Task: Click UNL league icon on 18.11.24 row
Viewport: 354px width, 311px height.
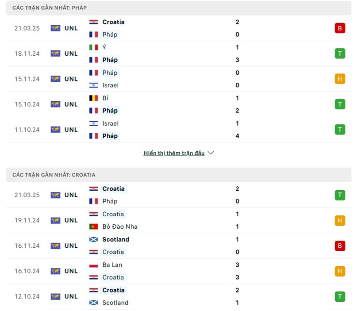Action: click(55, 54)
